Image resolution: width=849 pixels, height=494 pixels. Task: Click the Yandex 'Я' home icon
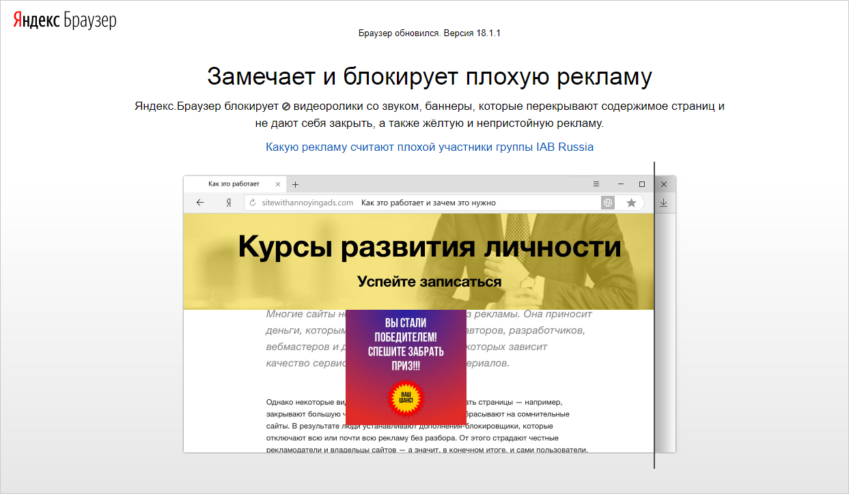point(229,203)
